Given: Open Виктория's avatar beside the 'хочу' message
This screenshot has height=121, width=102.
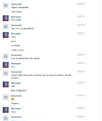Looking at the screenshot, I should click(6, 35).
